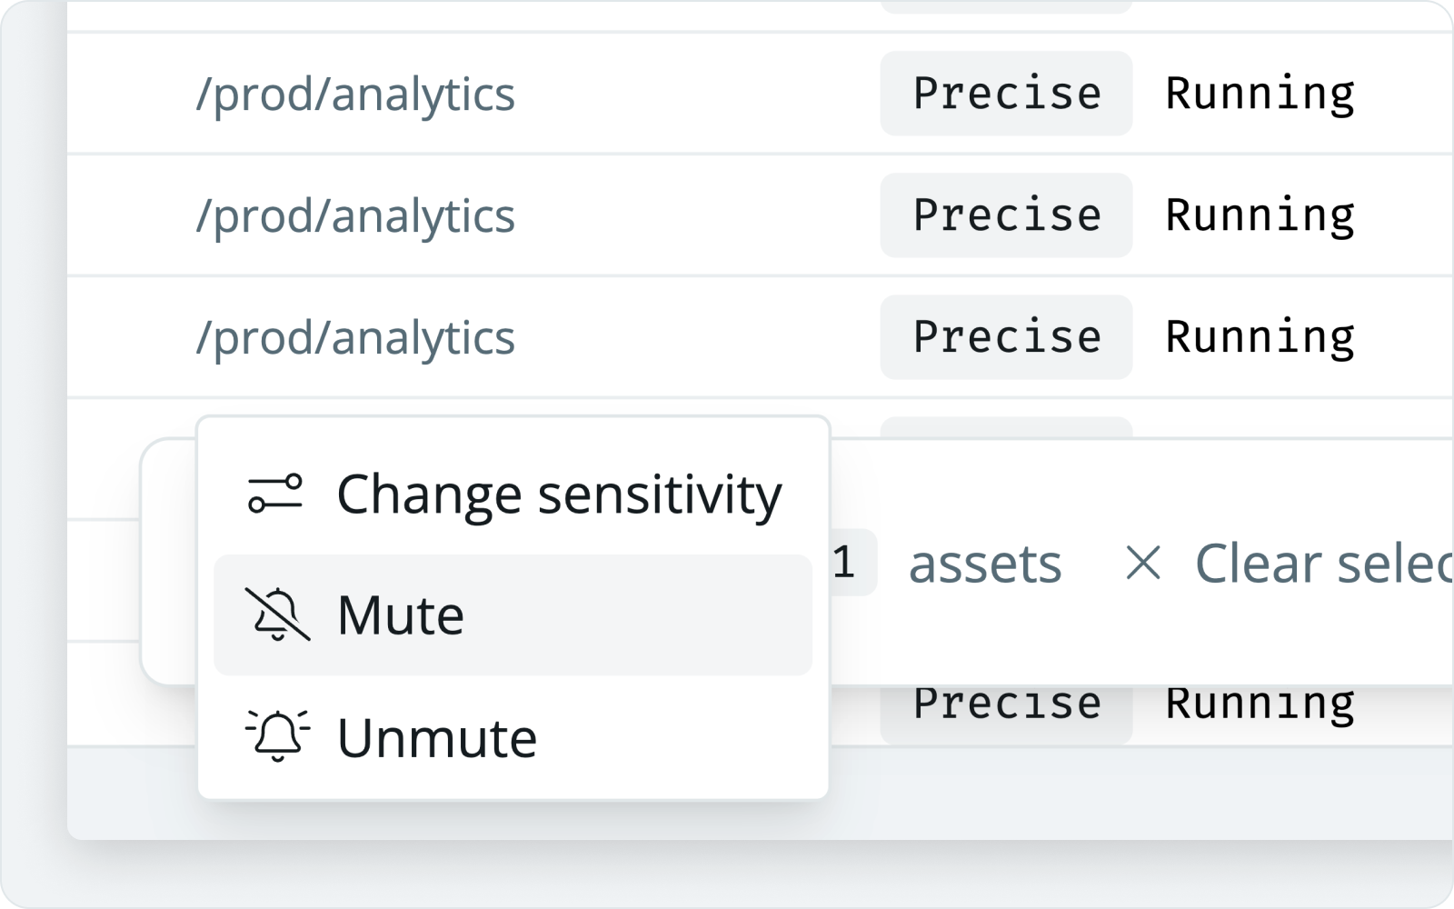Click Precise badge in the topmost /prod/analytics row
The image size is (1454, 909).
[1006, 94]
